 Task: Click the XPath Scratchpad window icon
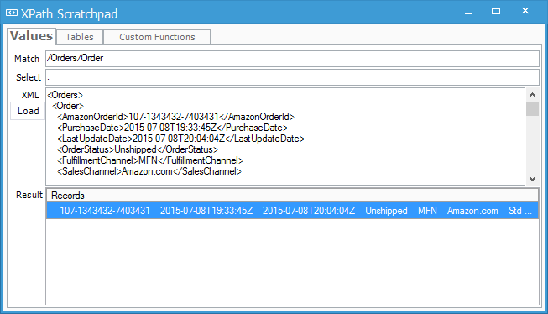click(x=12, y=13)
